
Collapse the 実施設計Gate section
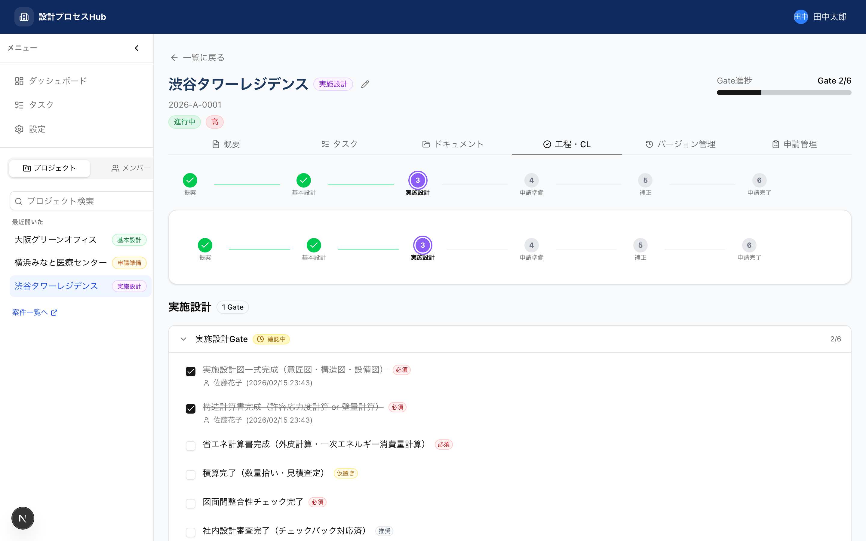[x=183, y=339]
